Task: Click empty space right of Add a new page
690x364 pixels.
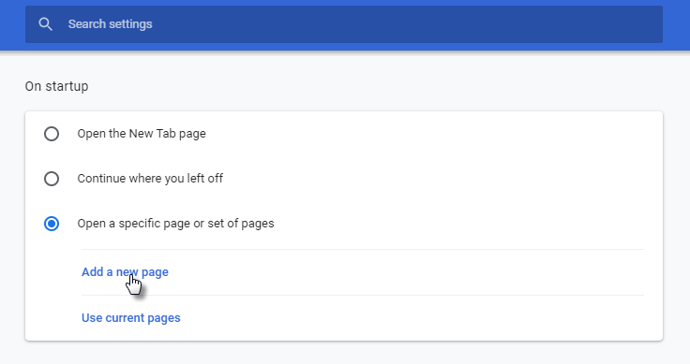Action: click(405, 272)
